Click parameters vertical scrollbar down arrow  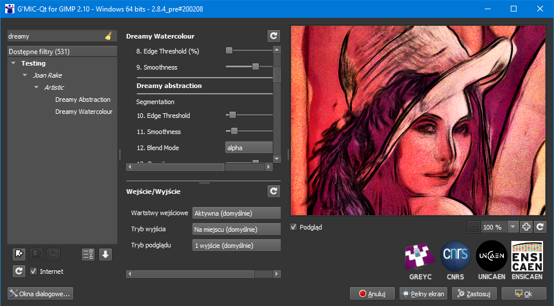click(x=277, y=159)
